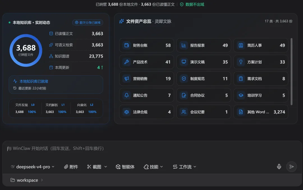
Task: Click the 本地知识库 · 实时动态 heading
Action: click(x=31, y=22)
